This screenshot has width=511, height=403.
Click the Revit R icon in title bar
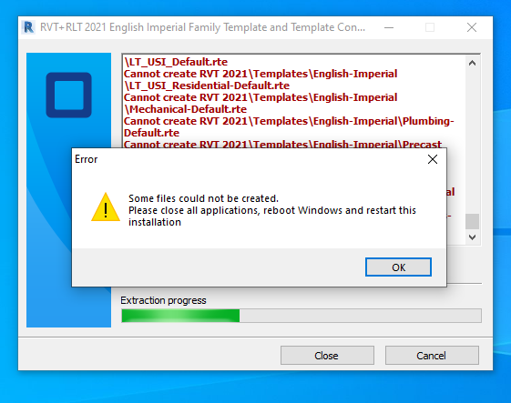[x=28, y=27]
